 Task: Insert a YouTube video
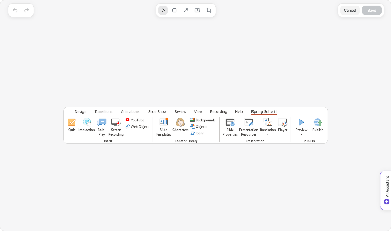135,120
